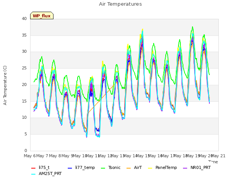Click the Air Temperature (C) axis label
This screenshot has height=181, width=241.
5,85
